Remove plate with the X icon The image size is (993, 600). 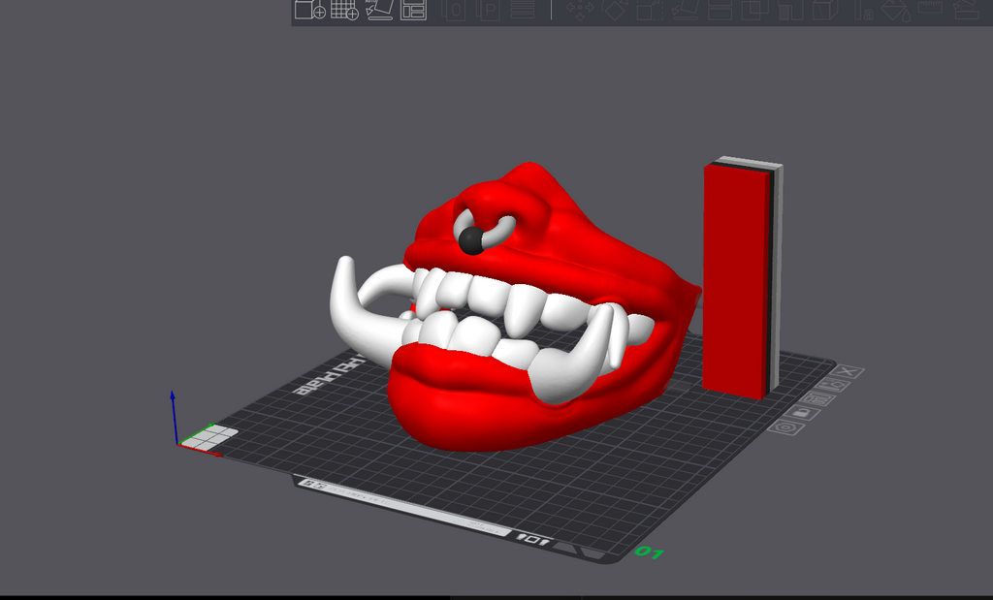coord(848,371)
